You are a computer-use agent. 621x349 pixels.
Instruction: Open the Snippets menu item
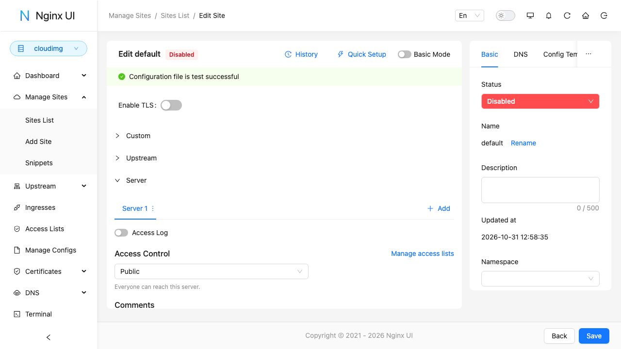coord(49,163)
